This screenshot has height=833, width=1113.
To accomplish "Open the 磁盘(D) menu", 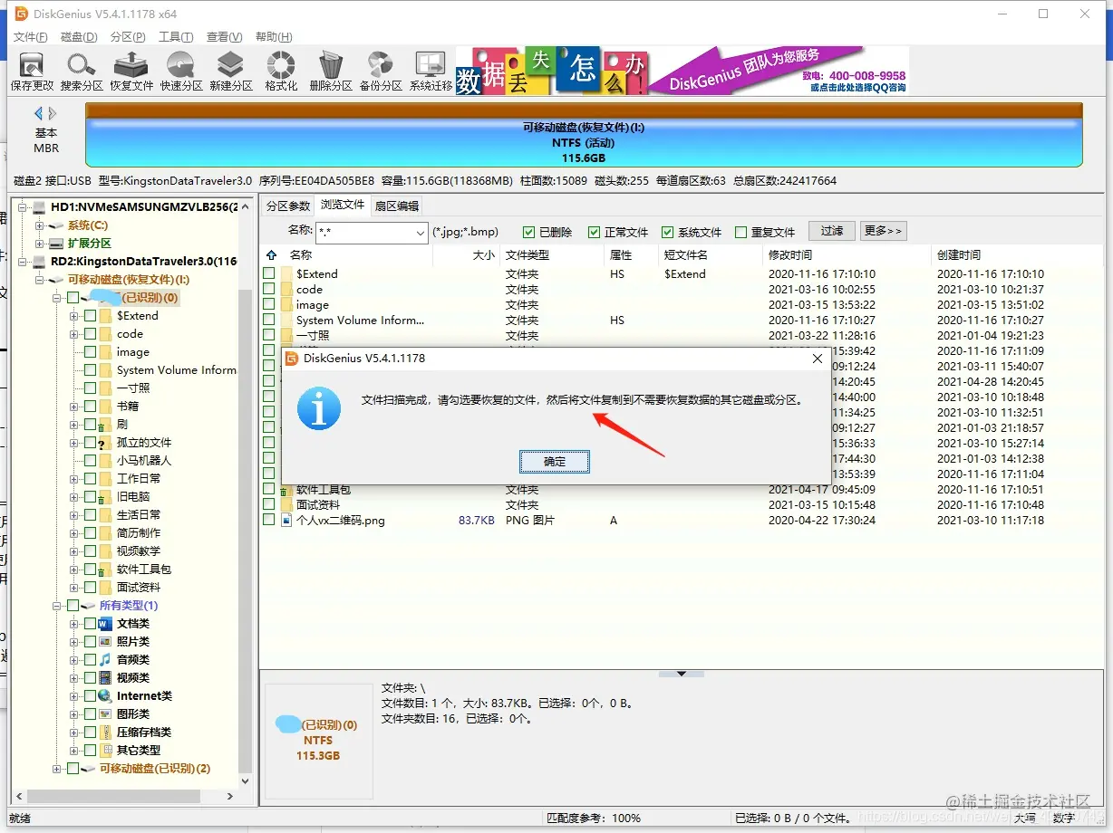I will pos(79,37).
